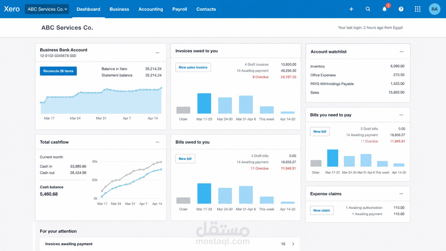Click Reconcile 28 items button
Screen dimensions: 446x251
58,71
